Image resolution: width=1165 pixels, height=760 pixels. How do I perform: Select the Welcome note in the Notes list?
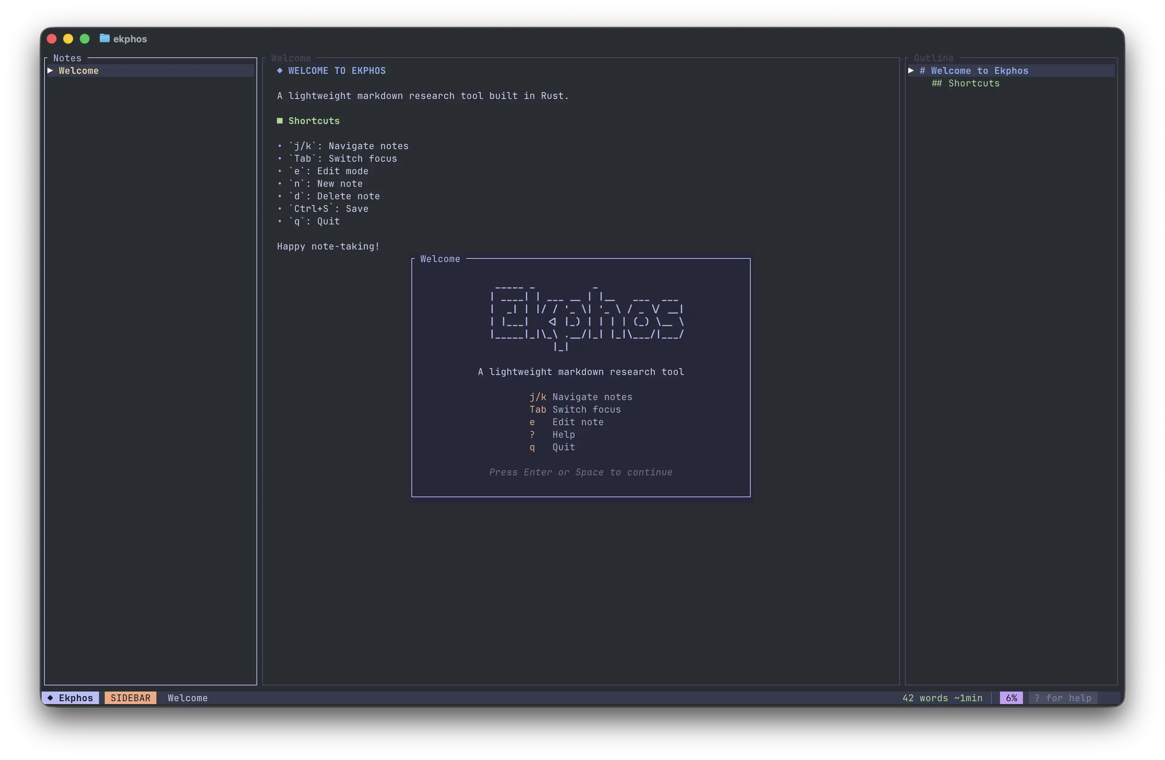click(x=79, y=71)
